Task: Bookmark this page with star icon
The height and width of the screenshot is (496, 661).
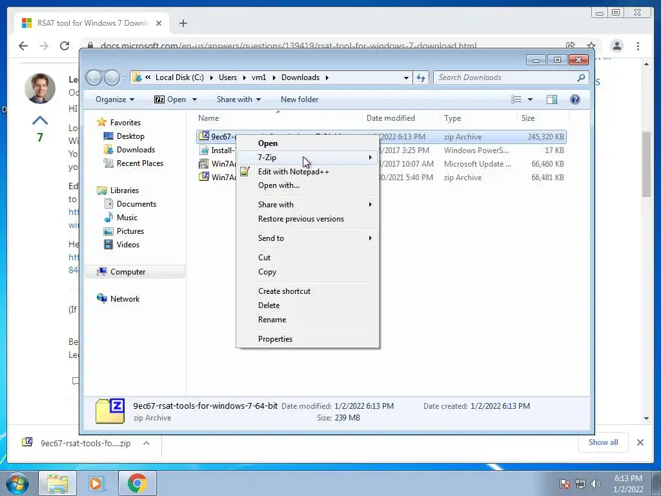Action: coord(591,46)
